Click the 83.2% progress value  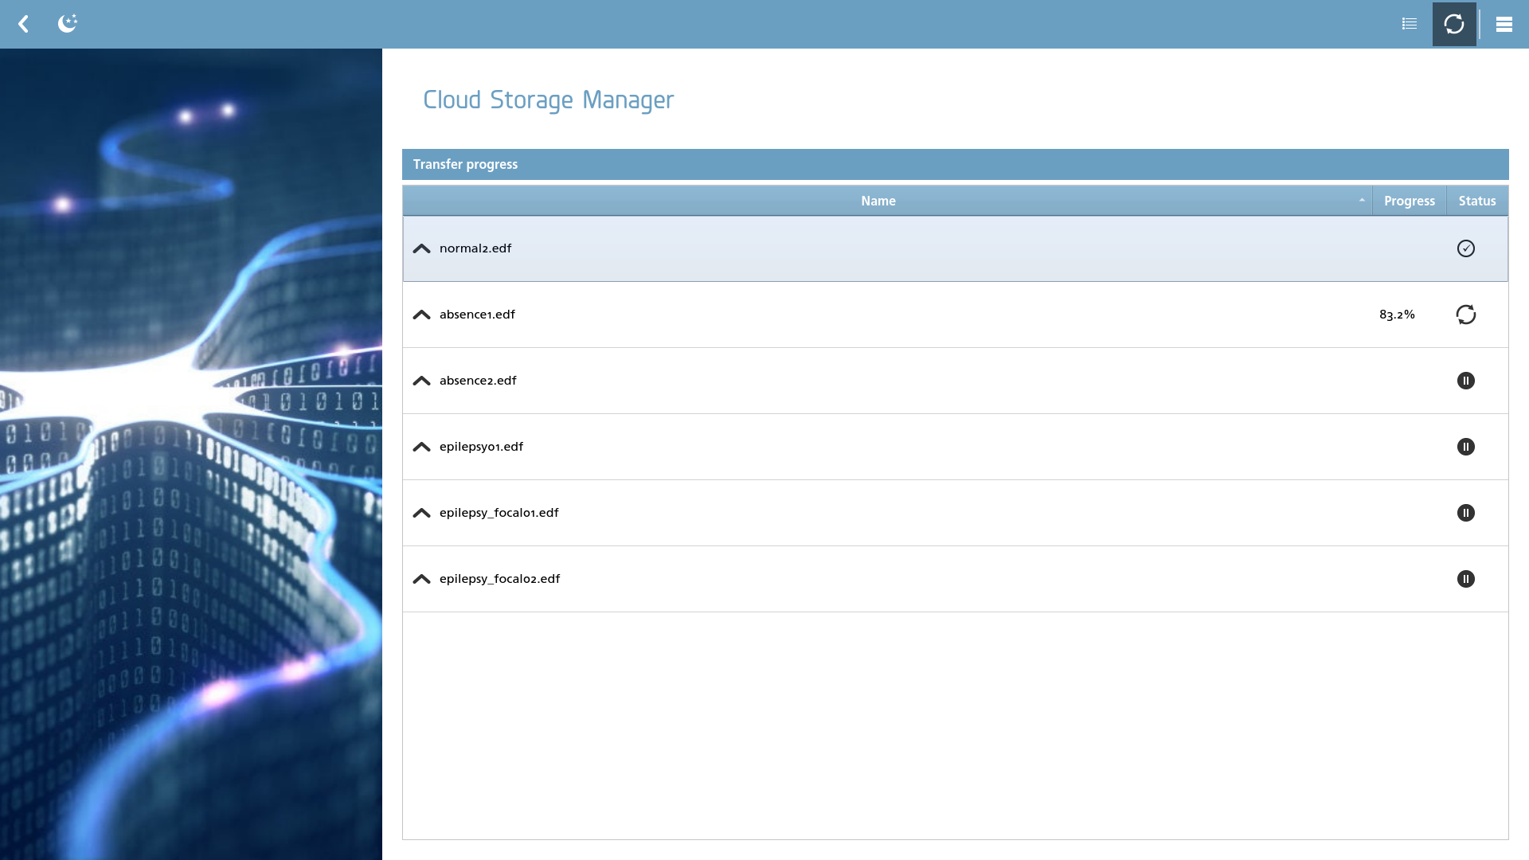coord(1397,315)
